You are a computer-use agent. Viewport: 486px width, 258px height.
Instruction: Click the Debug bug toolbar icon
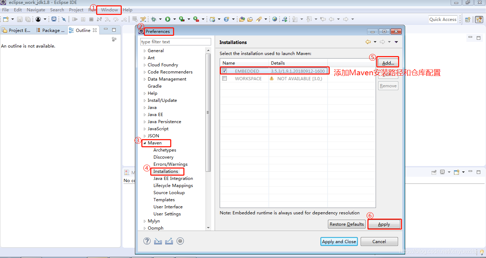[153, 19]
